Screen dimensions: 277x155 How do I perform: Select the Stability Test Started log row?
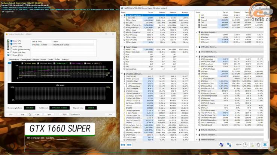(x=64, y=45)
